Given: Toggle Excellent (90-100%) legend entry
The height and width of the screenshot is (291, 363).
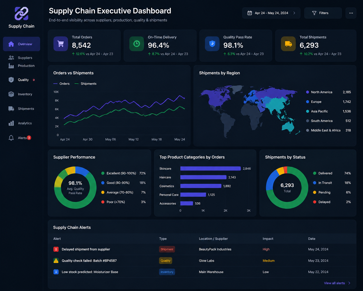Looking at the screenshot, I should pos(123,173).
